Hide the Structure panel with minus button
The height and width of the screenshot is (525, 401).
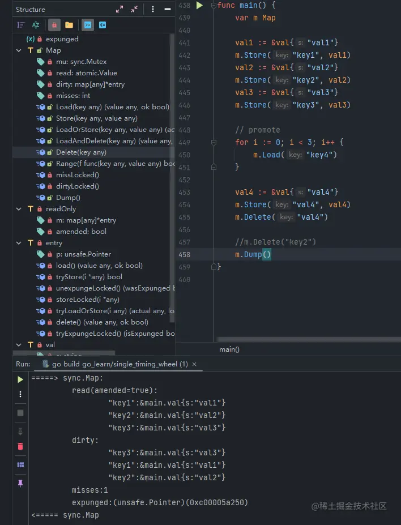click(168, 10)
